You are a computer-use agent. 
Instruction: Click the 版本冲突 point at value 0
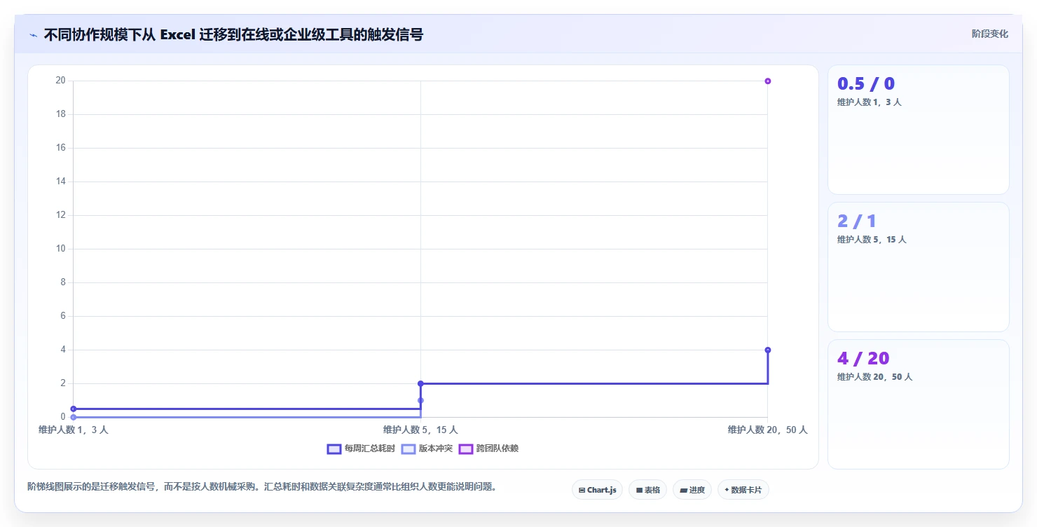pos(74,417)
